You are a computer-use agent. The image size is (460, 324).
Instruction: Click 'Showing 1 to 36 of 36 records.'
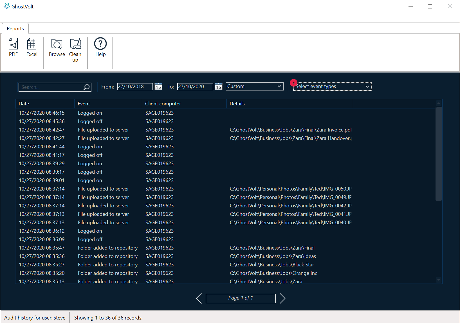108,318
